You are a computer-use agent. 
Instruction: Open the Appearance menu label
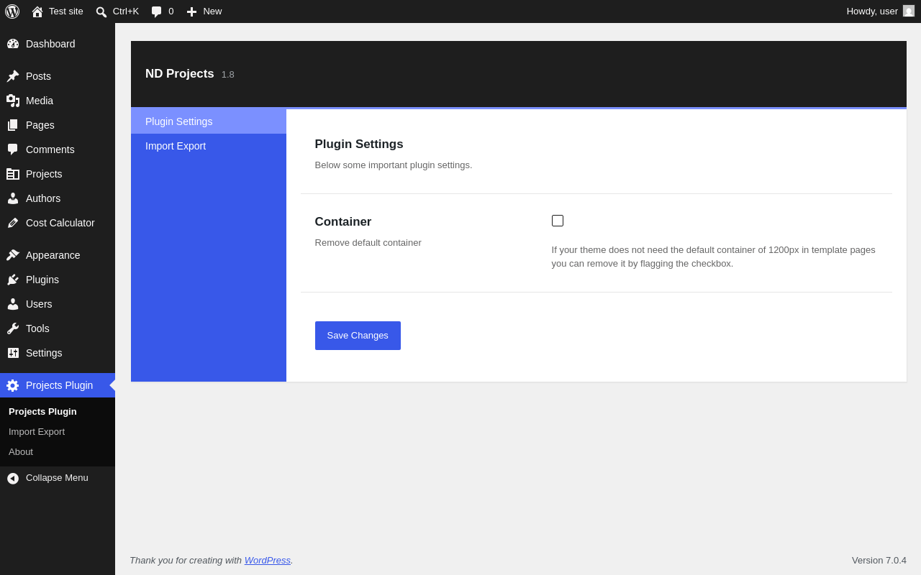(53, 255)
